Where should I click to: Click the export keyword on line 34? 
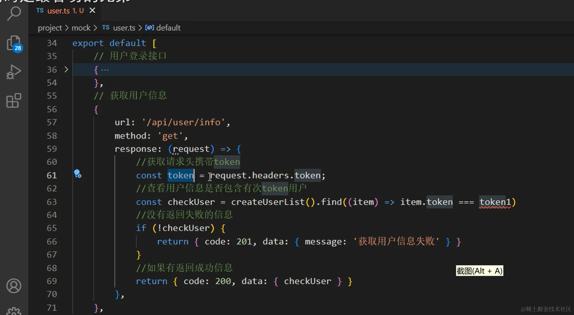[x=88, y=43]
